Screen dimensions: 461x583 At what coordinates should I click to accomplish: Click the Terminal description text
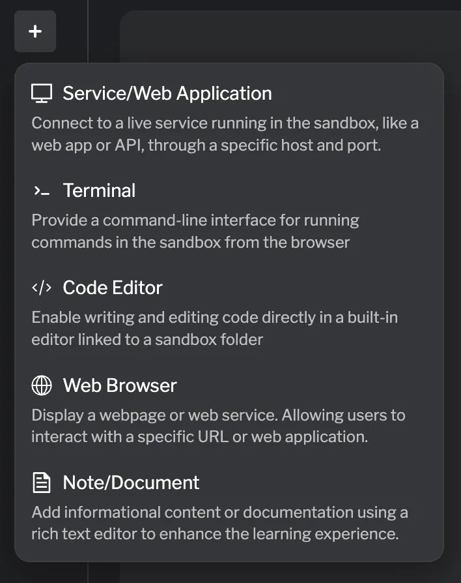tap(195, 231)
